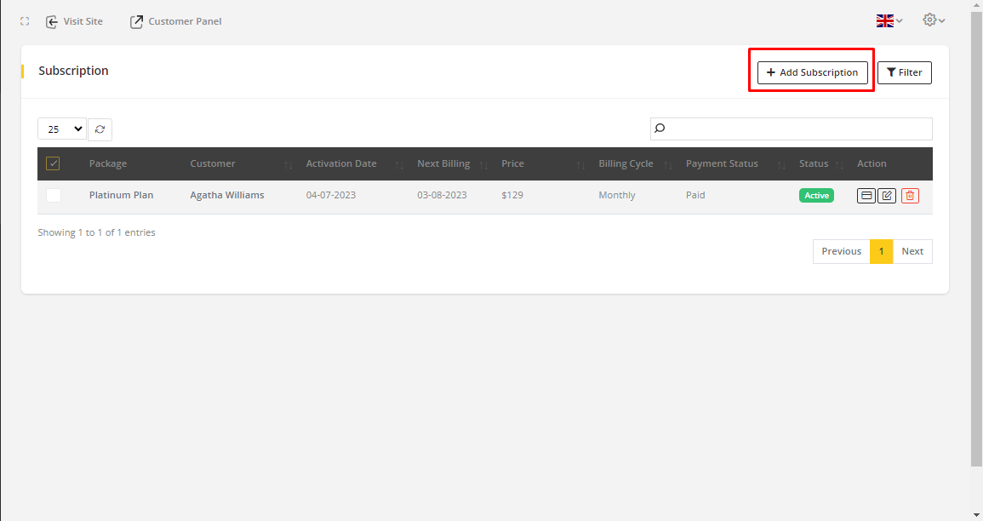This screenshot has height=521, width=983.
Task: Open payment card icon for Platinum Plan
Action: point(866,196)
